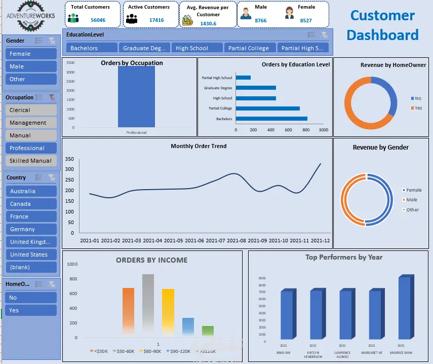Toggle the Professional occupation filter
Viewport: 433px width, 364px height.
(31, 148)
